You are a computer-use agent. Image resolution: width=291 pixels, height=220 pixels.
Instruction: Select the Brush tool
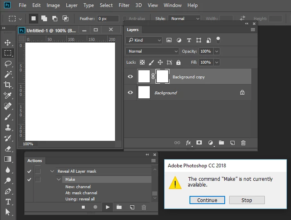point(8,117)
